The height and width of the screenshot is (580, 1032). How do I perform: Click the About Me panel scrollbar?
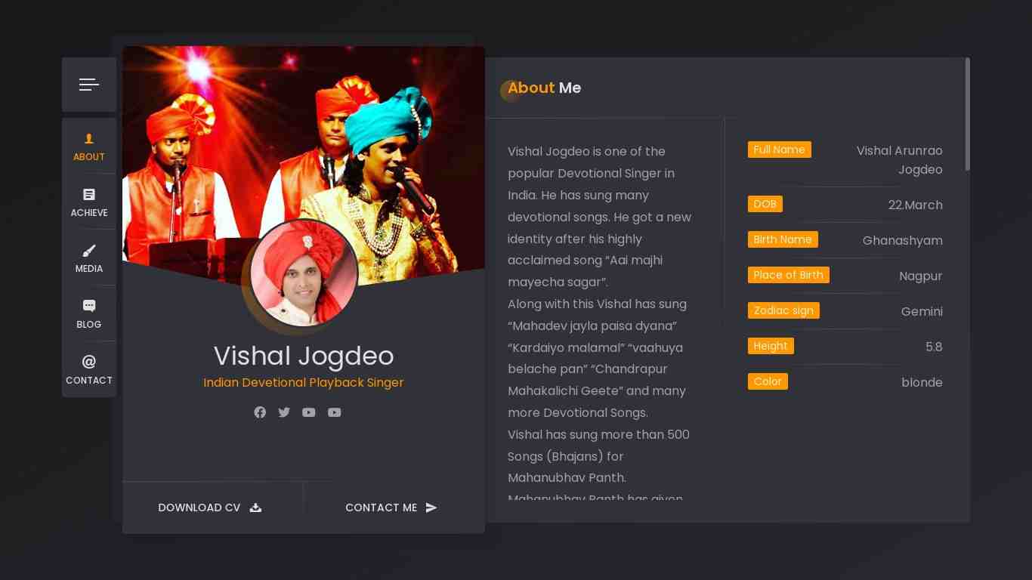968,115
